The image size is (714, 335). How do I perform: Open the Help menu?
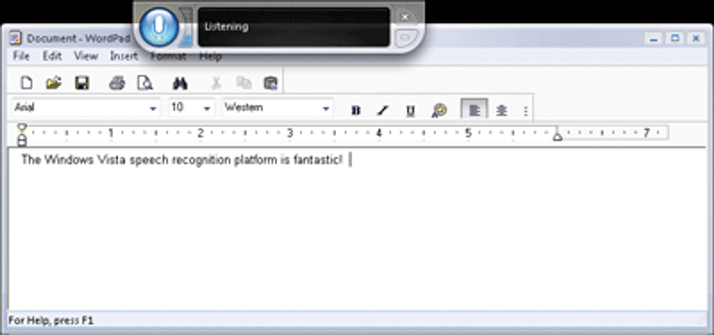[x=210, y=56]
